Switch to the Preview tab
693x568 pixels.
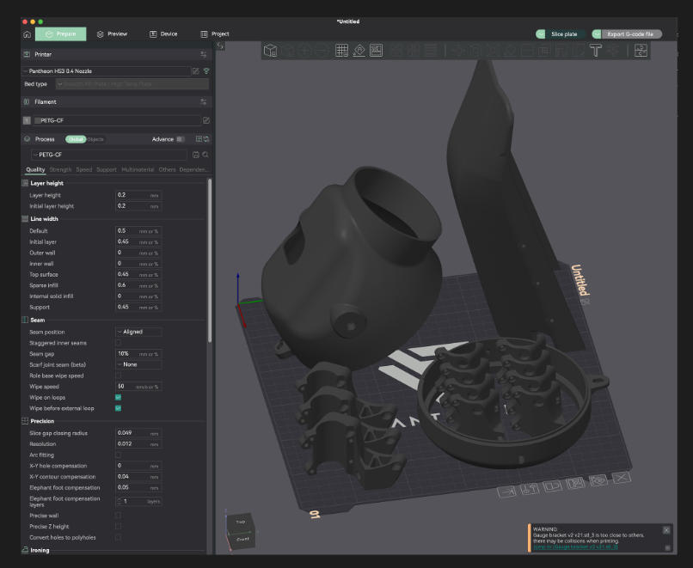(x=113, y=34)
